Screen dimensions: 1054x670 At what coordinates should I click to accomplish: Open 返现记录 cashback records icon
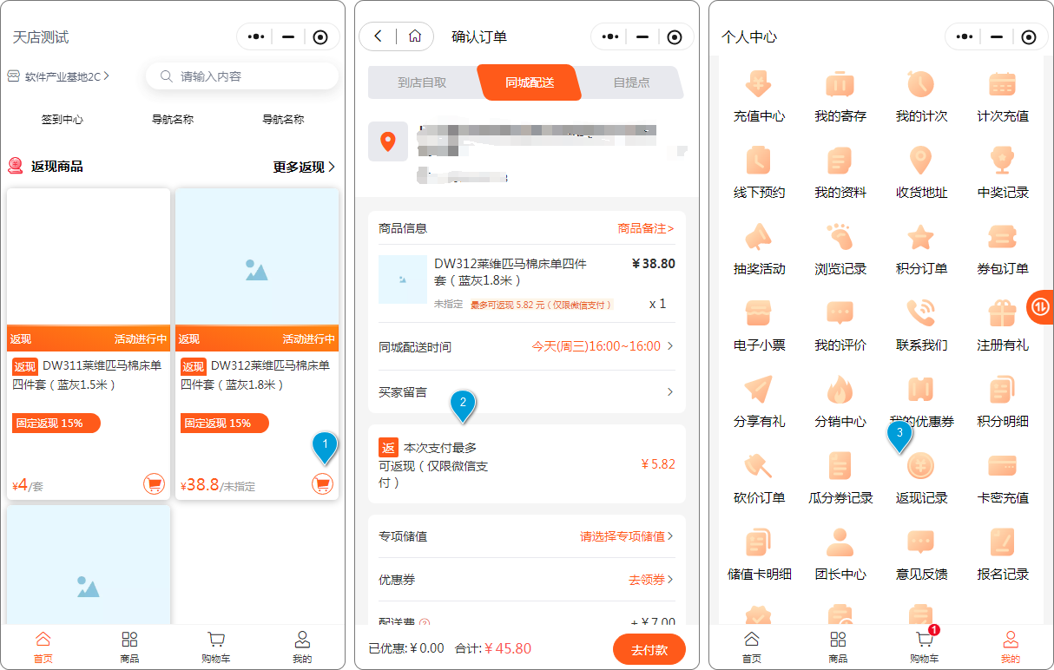920,468
